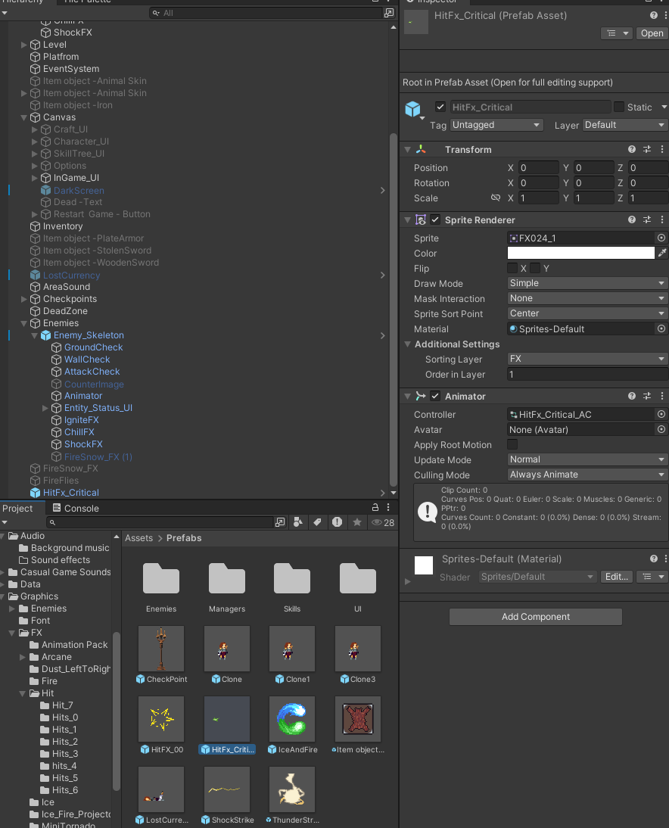Open Sprite Sort Point dropdown
The width and height of the screenshot is (669, 828).
click(x=587, y=313)
